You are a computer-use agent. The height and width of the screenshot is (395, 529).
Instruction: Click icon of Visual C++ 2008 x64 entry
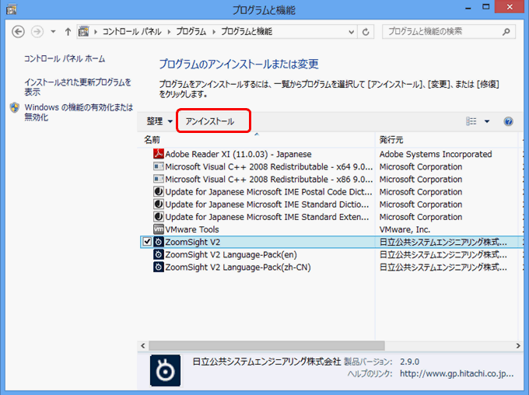[x=158, y=166]
